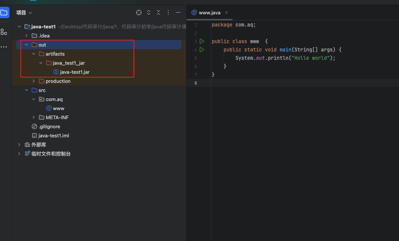This screenshot has height=241, width=399.
Task: Click Collapse All icon in project toolbar
Action: tap(158, 12)
